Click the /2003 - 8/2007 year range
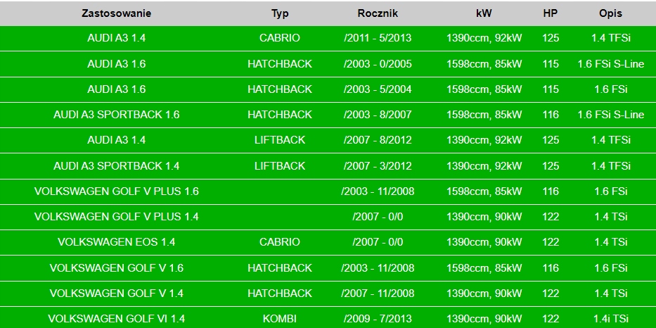This screenshot has height=328, width=656. pos(378,115)
